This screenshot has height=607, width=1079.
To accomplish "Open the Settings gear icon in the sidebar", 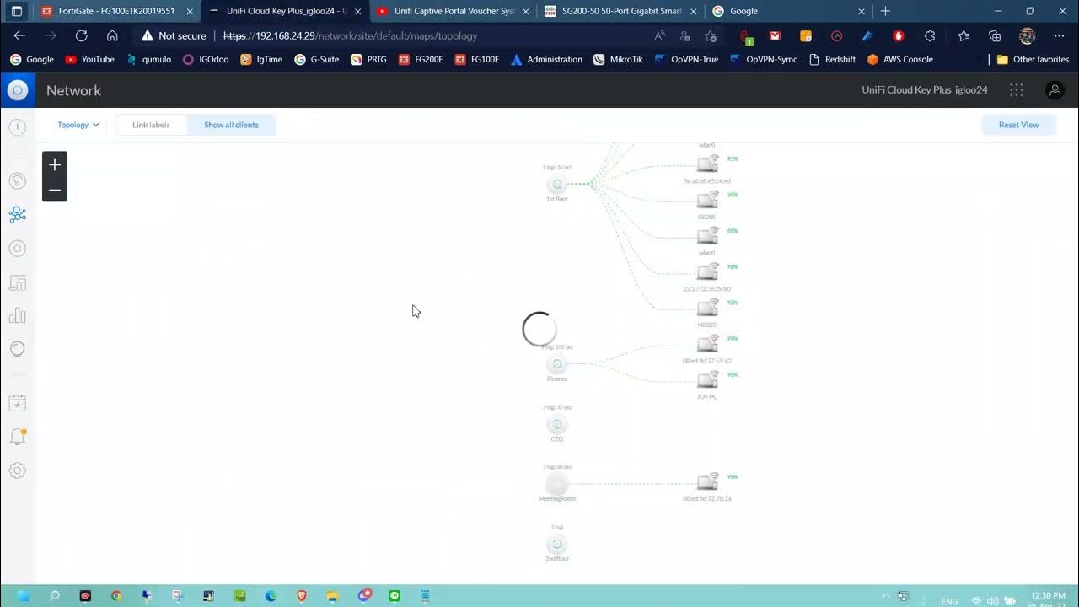I will [x=18, y=470].
